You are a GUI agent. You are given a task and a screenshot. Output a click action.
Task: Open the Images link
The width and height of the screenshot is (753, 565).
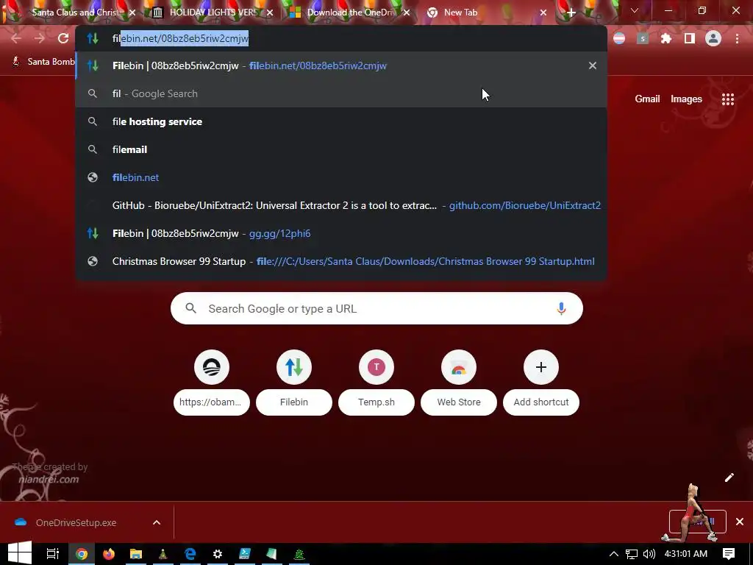coord(686,99)
